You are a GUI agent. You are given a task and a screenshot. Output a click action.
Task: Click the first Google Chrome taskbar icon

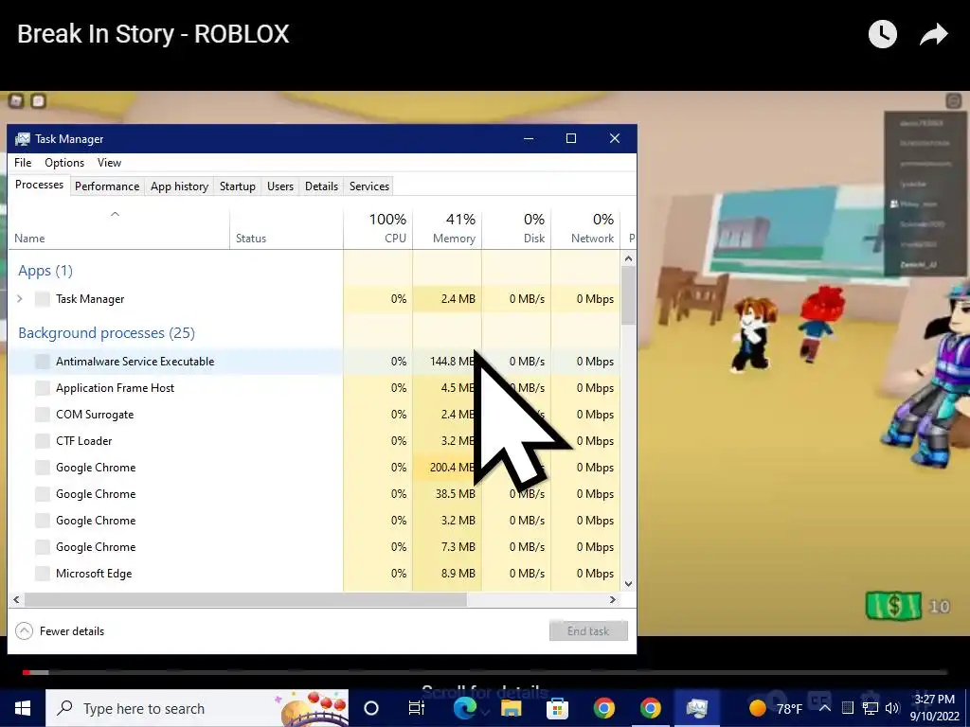click(603, 708)
